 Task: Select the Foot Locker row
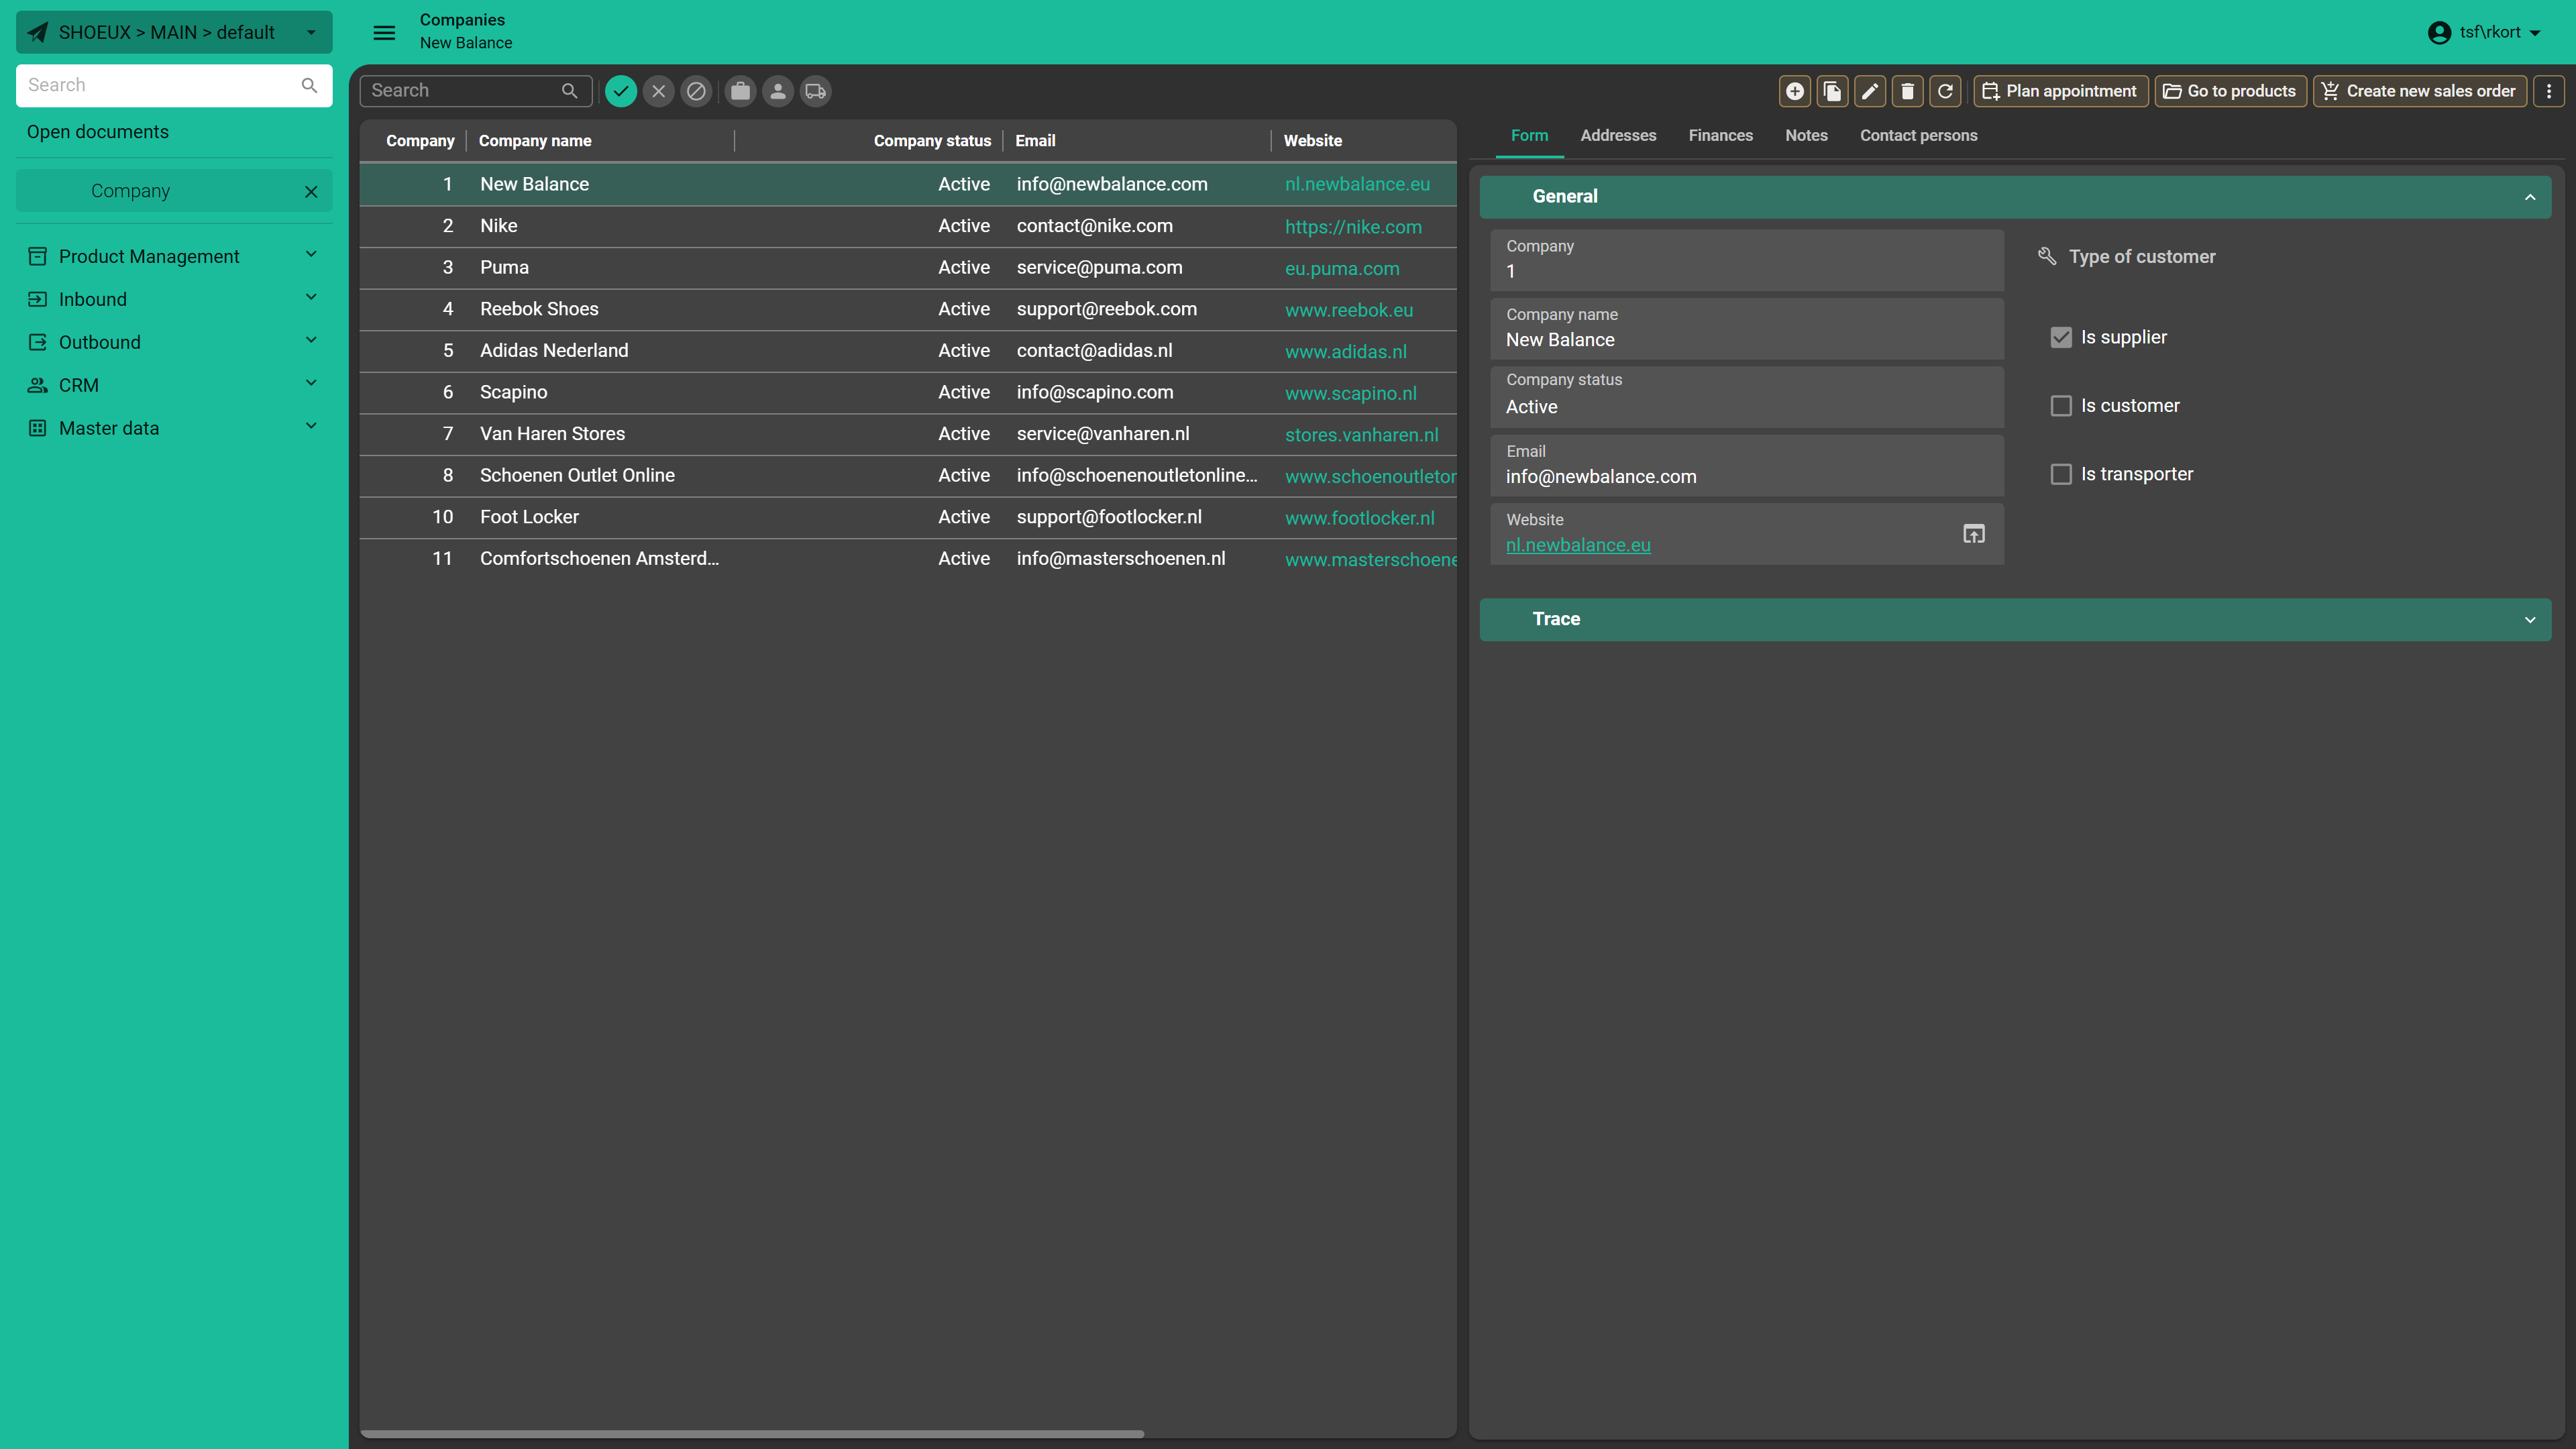pyautogui.click(x=908, y=517)
